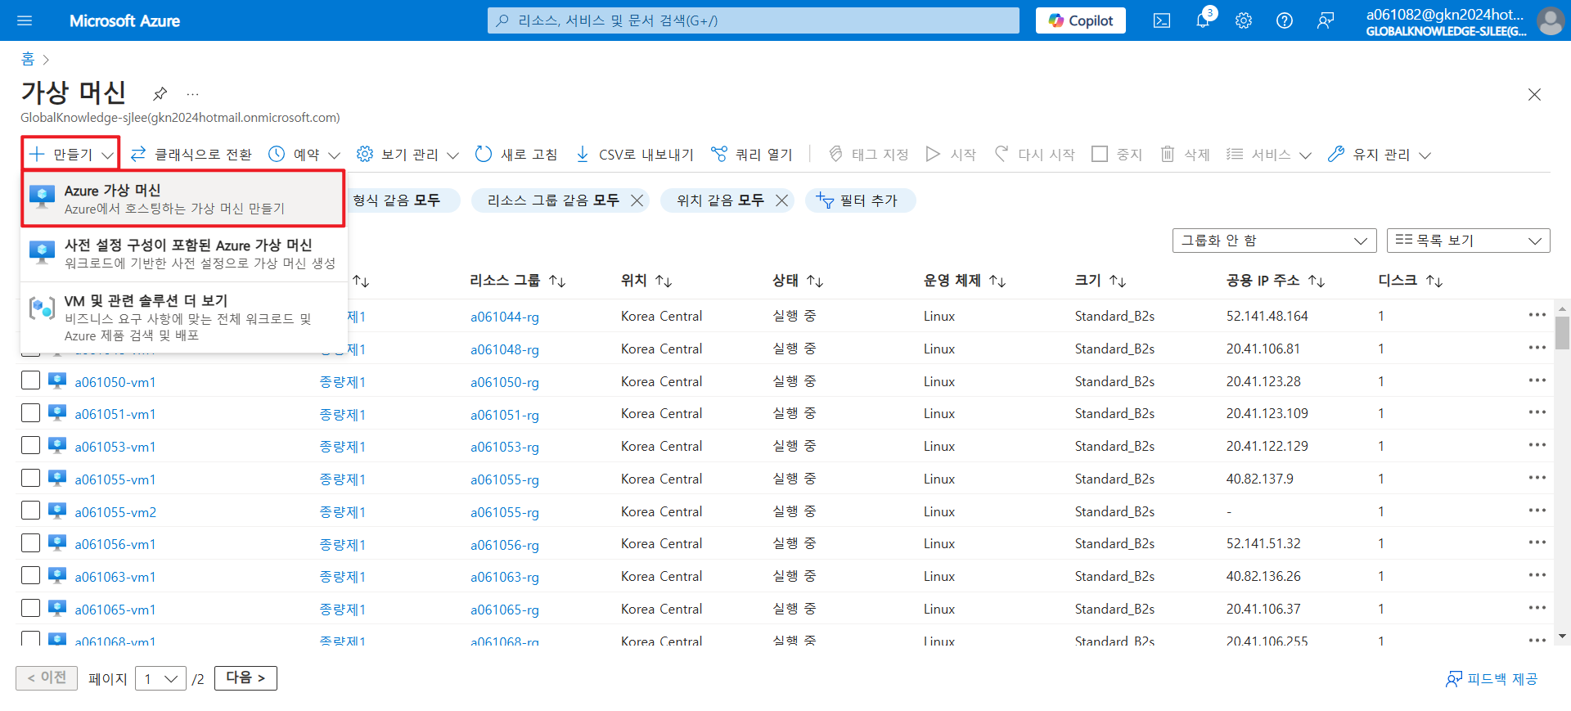
Task: Open row menu for a061055-vm2
Action: (1537, 511)
